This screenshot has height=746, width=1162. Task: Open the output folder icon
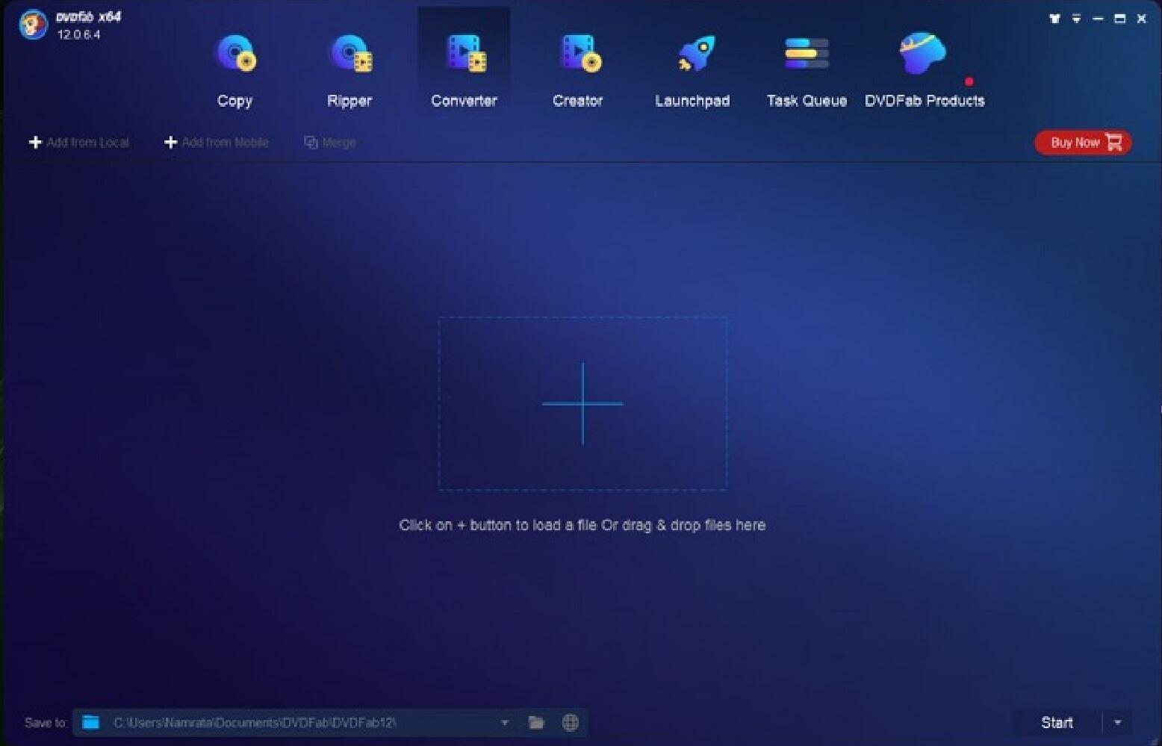pos(536,722)
